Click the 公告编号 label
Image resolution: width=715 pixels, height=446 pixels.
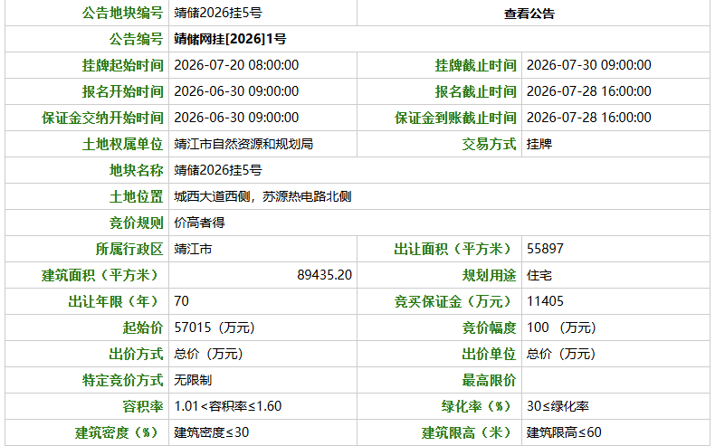click(136, 39)
